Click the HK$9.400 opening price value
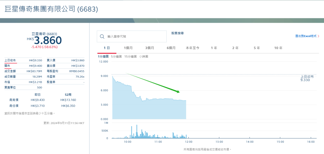 (35, 66)
